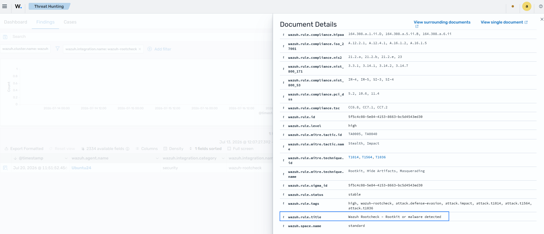The width and height of the screenshot is (544, 234).
Task: Open MITRE technique T1036 link
Action: coord(380,157)
